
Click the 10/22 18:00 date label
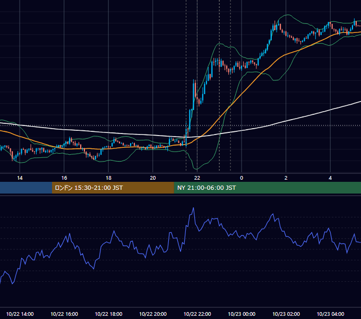[x=108, y=314]
